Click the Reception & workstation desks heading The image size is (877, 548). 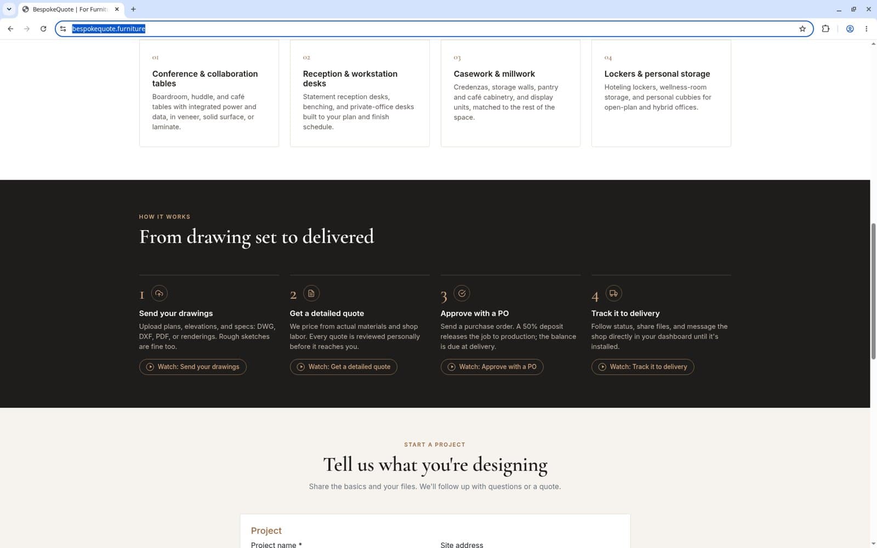(x=350, y=78)
